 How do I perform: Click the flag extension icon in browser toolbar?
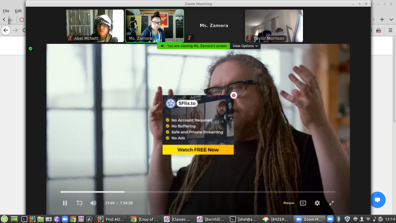379,30
